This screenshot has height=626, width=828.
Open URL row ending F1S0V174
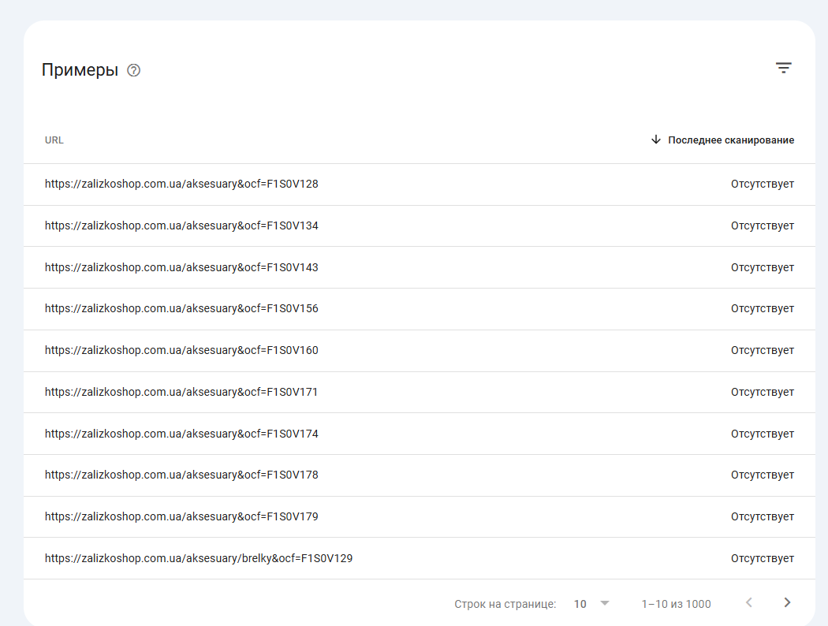420,434
